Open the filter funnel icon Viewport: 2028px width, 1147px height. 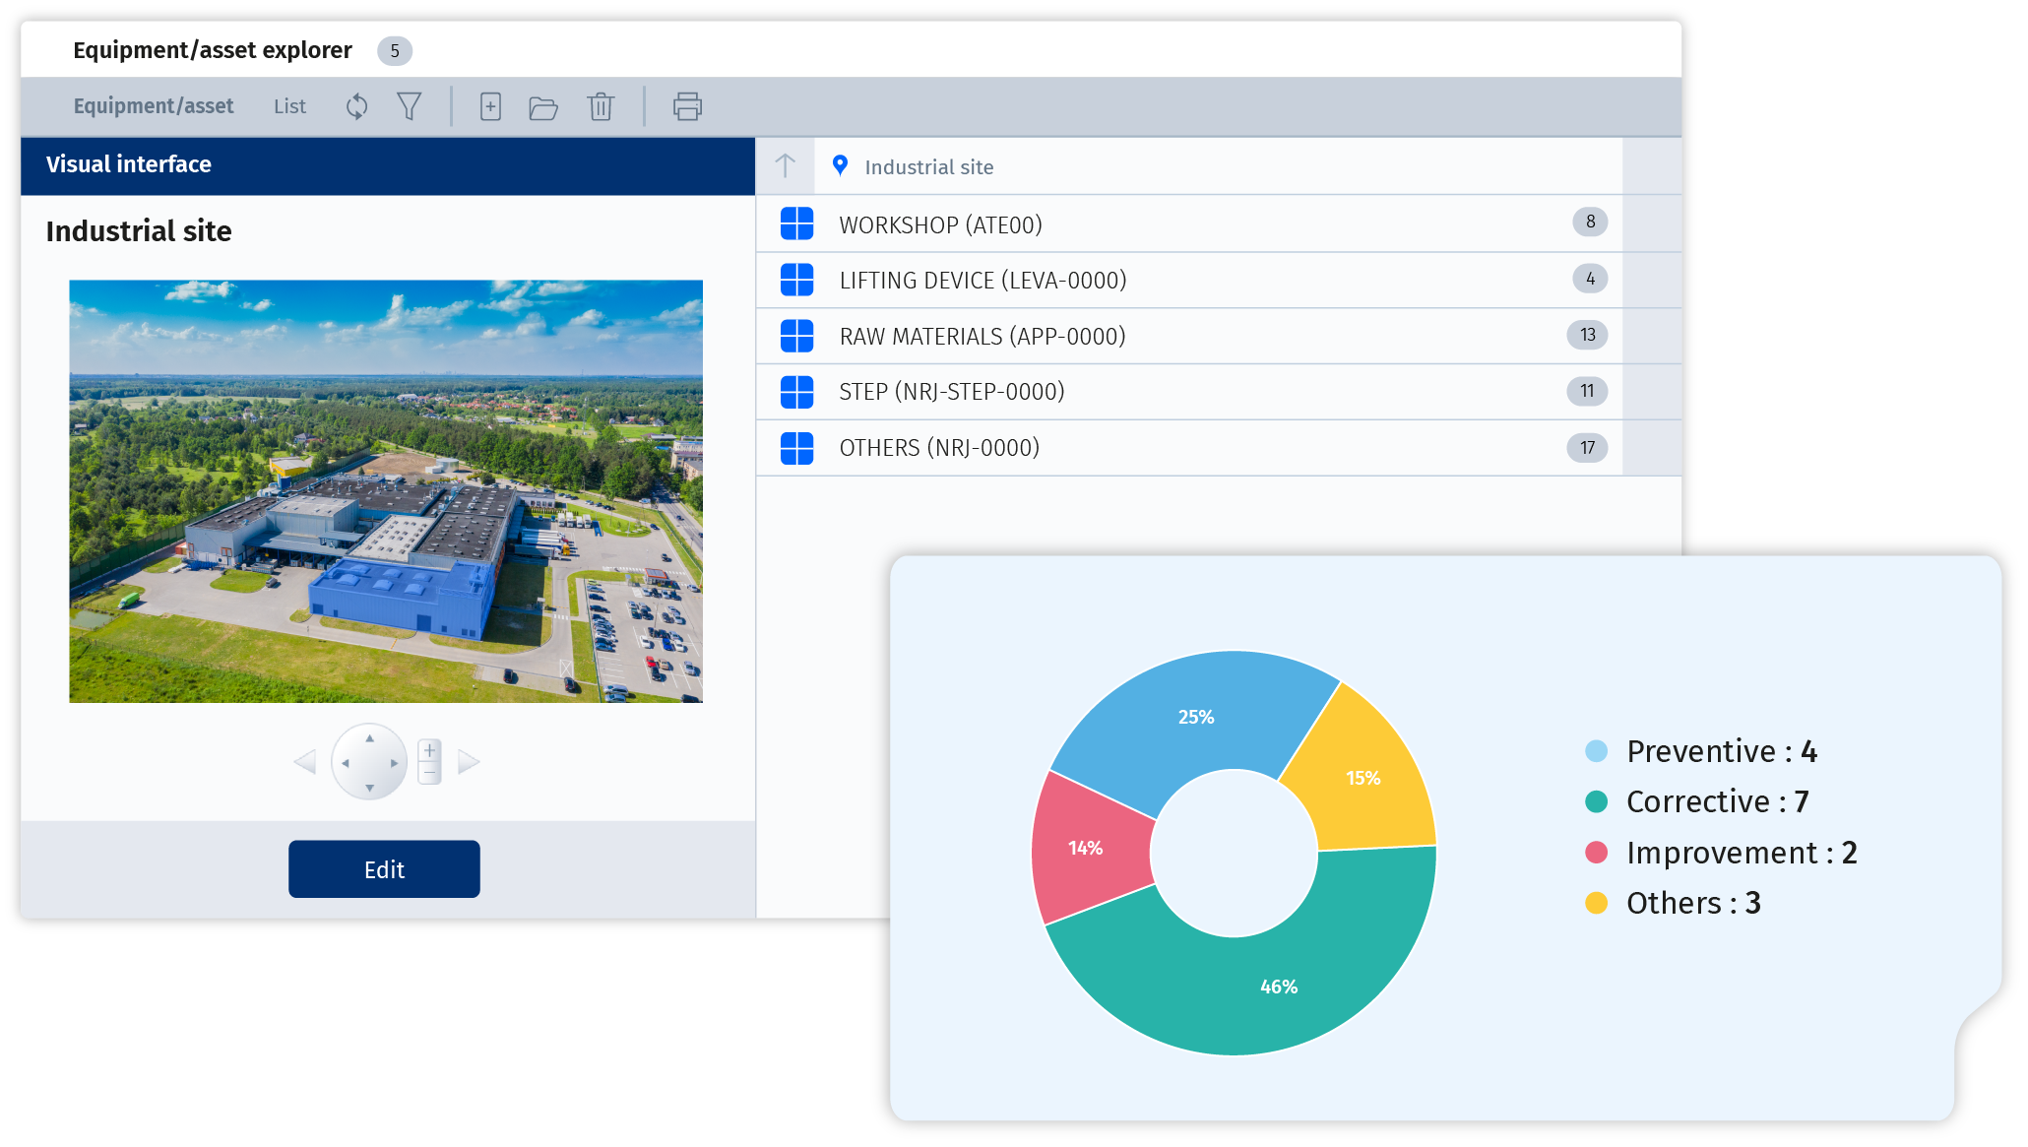pyautogui.click(x=410, y=106)
